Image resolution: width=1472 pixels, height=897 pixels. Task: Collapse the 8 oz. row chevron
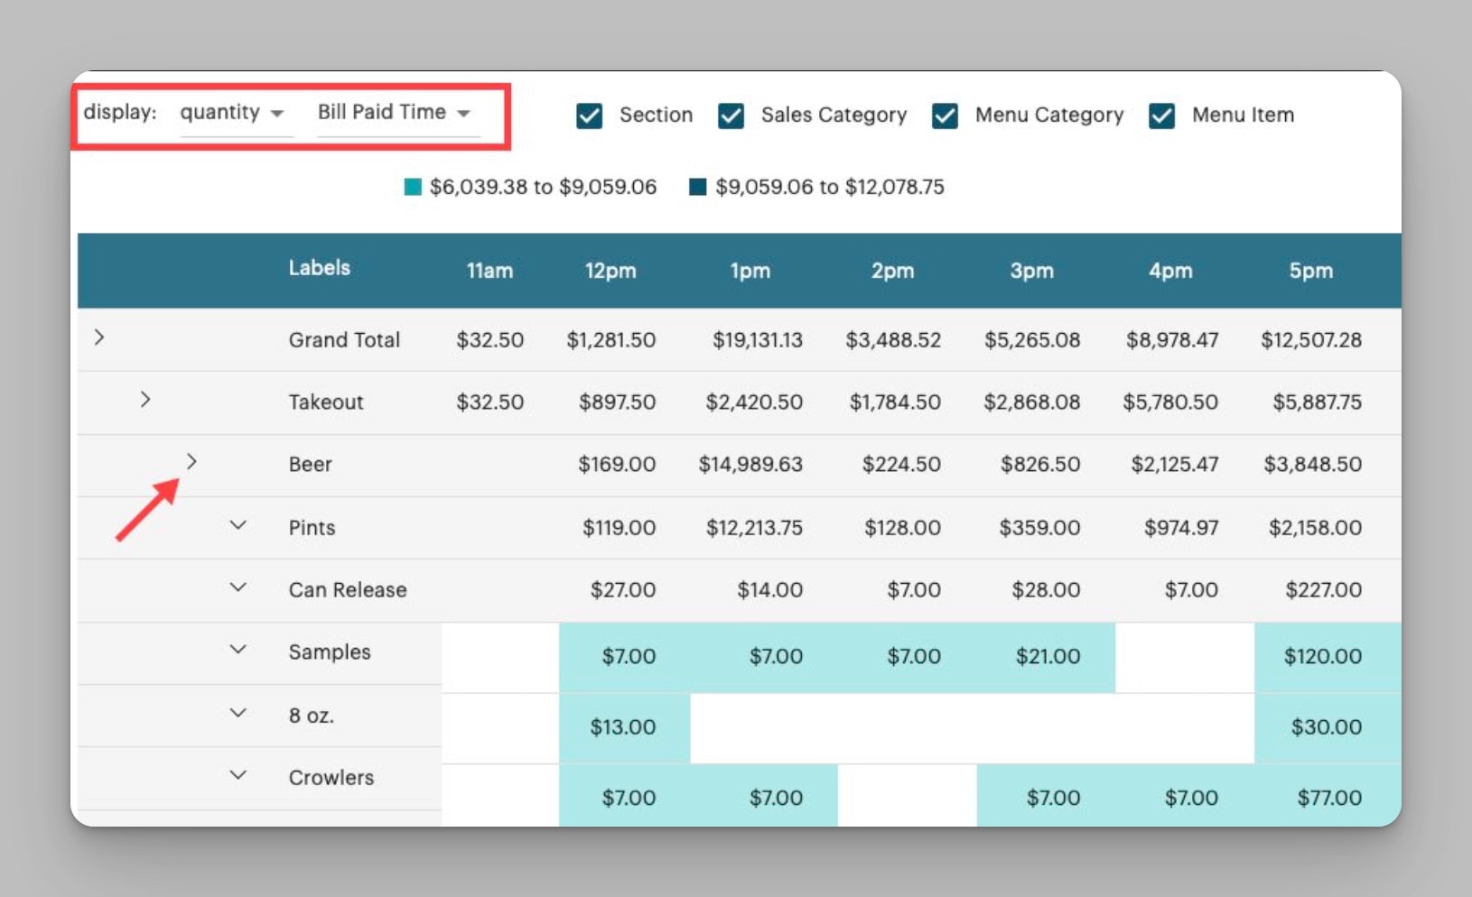tap(238, 713)
